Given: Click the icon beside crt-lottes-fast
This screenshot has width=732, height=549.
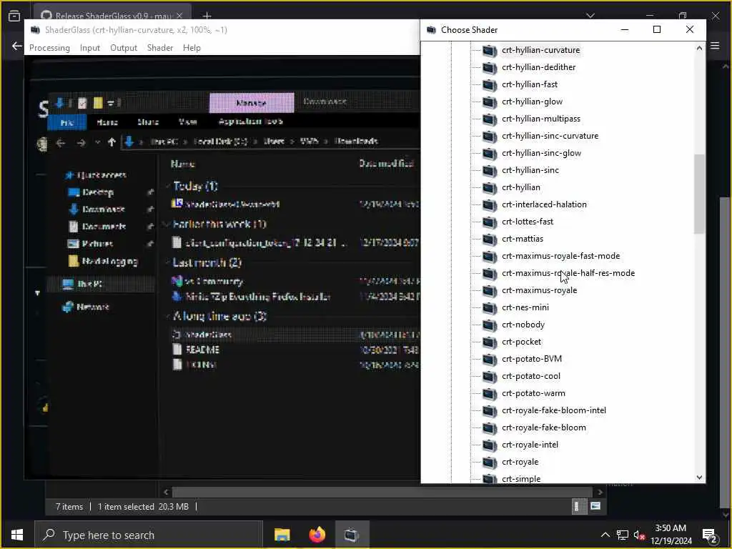Looking at the screenshot, I should click(x=489, y=222).
